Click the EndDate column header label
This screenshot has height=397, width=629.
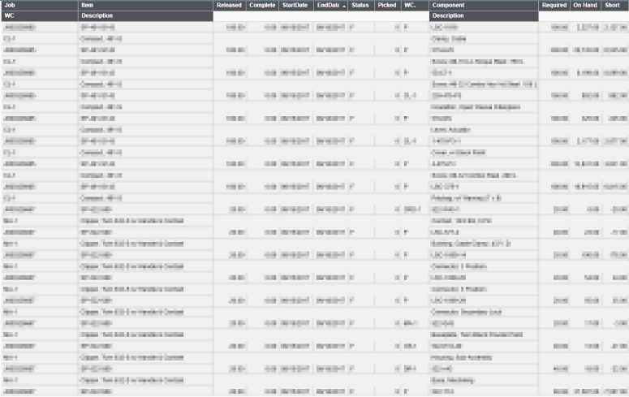coord(327,5)
